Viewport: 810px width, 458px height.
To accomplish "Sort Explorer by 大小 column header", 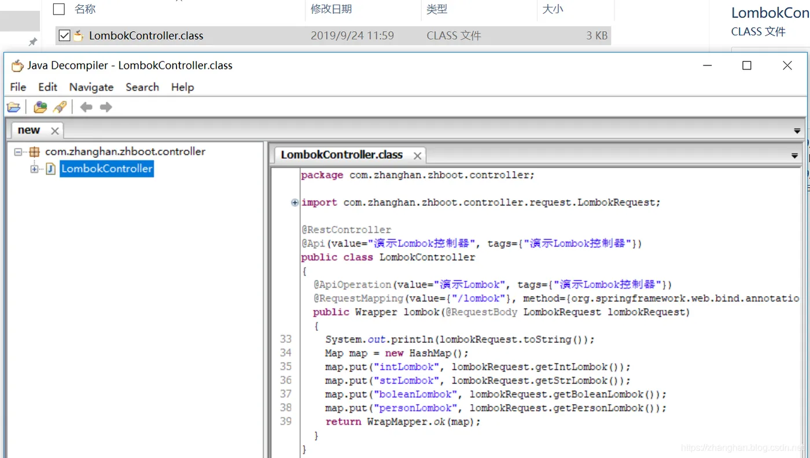I will pos(553,9).
